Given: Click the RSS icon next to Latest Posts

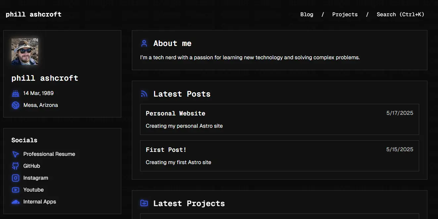Looking at the screenshot, I should 144,94.
